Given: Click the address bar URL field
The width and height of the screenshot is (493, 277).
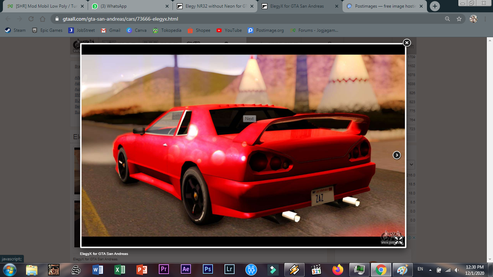Looking at the screenshot, I should (x=246, y=19).
